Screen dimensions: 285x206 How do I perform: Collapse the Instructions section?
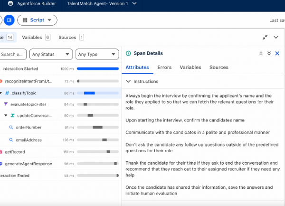[128, 82]
